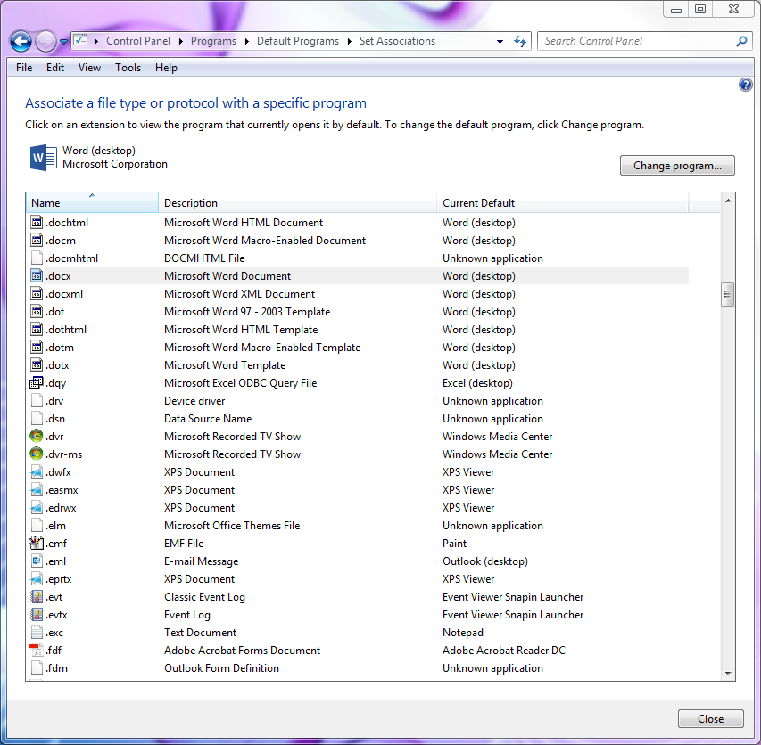Open the Edit menu
Image resolution: width=761 pixels, height=745 pixels.
click(x=54, y=68)
